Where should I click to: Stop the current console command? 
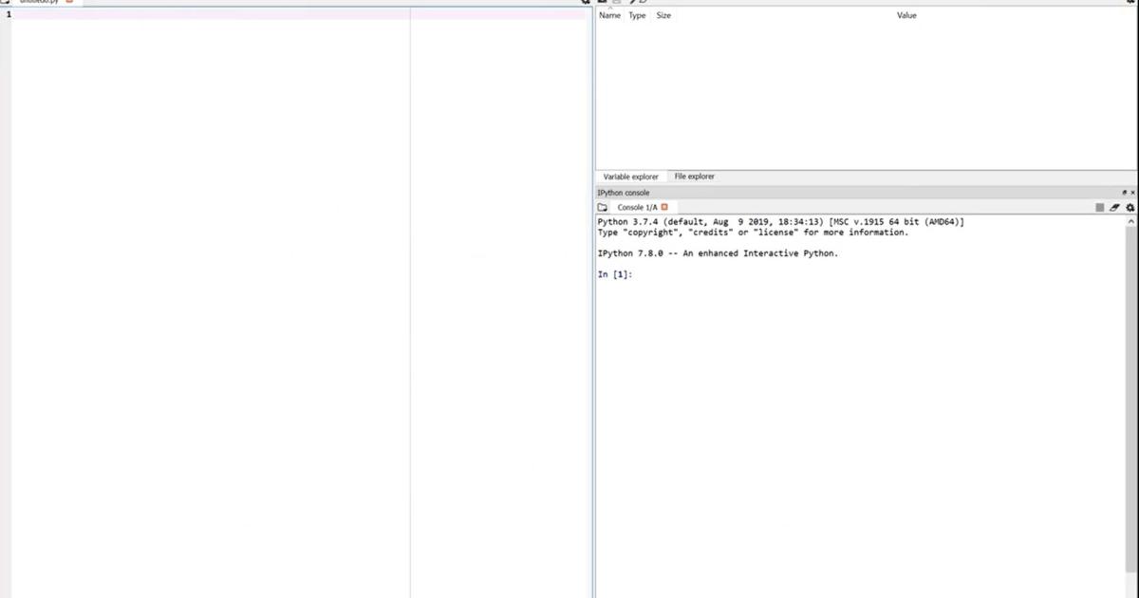click(1100, 207)
